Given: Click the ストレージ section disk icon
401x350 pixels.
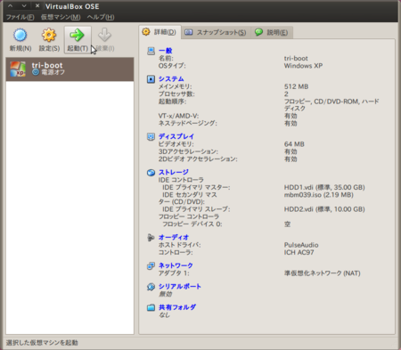Looking at the screenshot, I should (151, 173).
